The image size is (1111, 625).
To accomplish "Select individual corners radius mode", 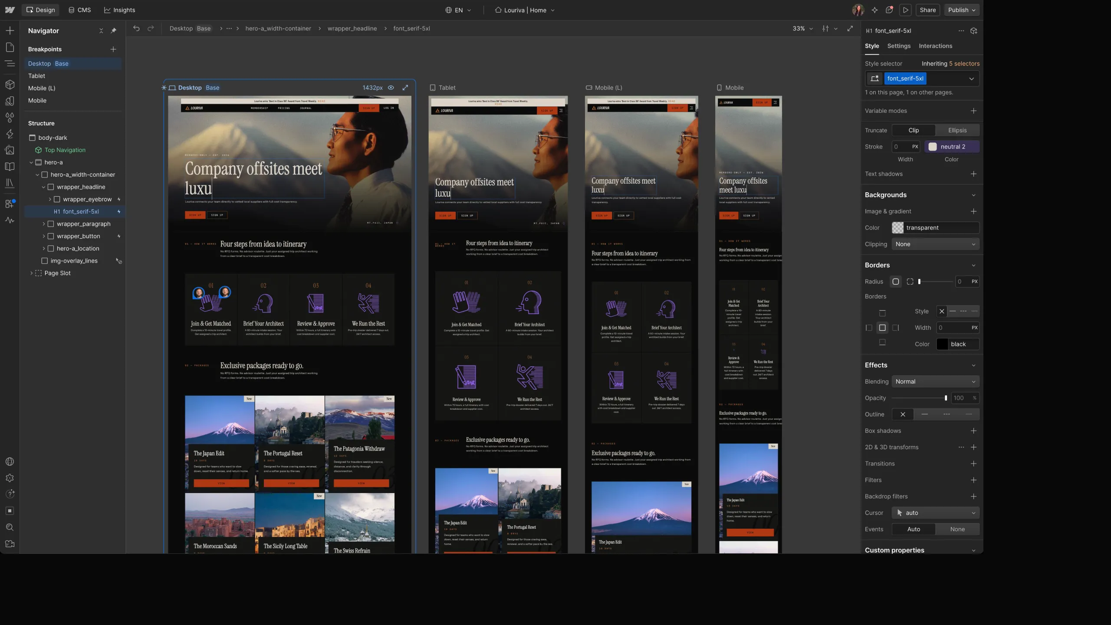I will tap(910, 282).
